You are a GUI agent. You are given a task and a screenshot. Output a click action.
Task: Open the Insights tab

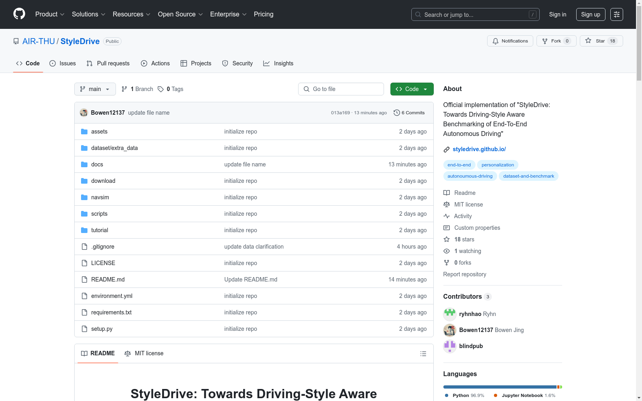(x=278, y=63)
